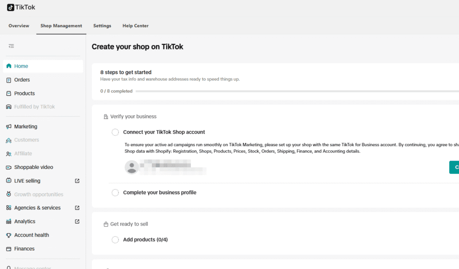Open the Shop Management tab

point(61,26)
